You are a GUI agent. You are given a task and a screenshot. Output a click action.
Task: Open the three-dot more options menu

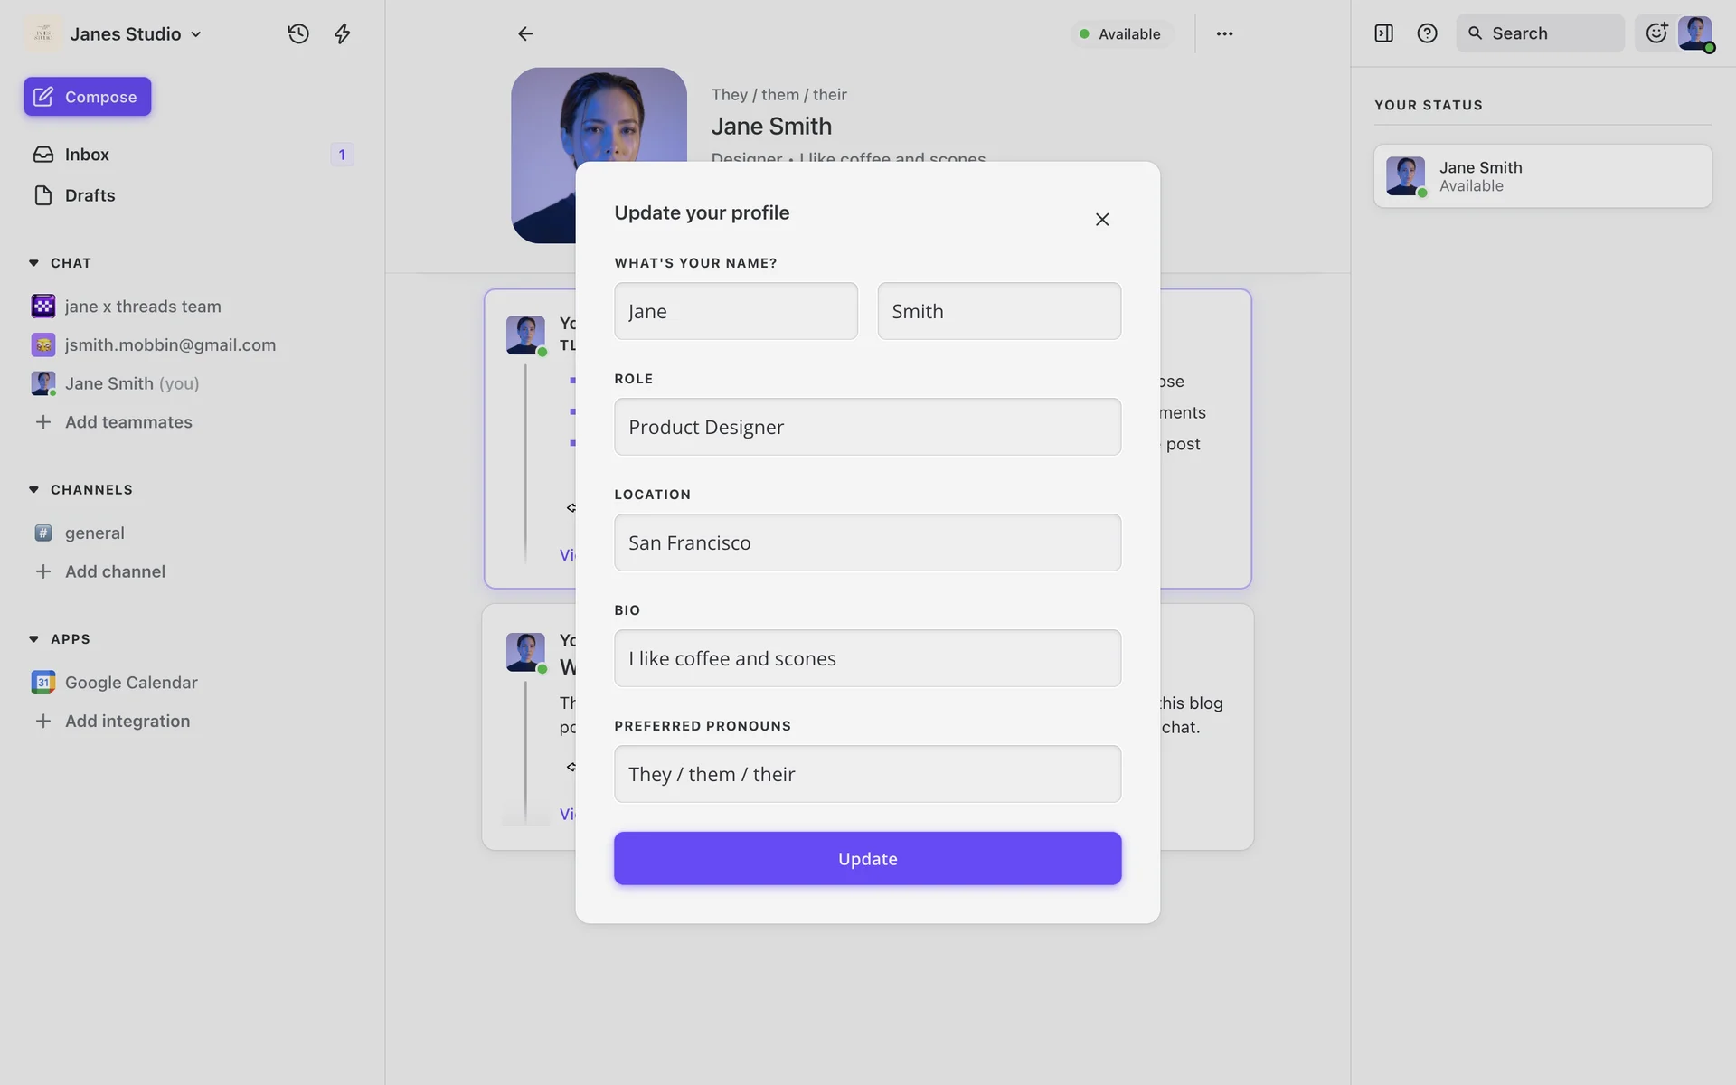1224,33
